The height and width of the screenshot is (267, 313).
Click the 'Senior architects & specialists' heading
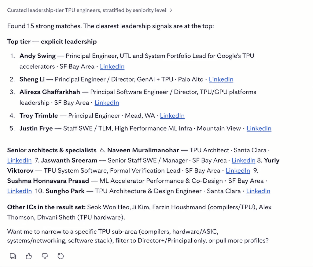[52, 150]
